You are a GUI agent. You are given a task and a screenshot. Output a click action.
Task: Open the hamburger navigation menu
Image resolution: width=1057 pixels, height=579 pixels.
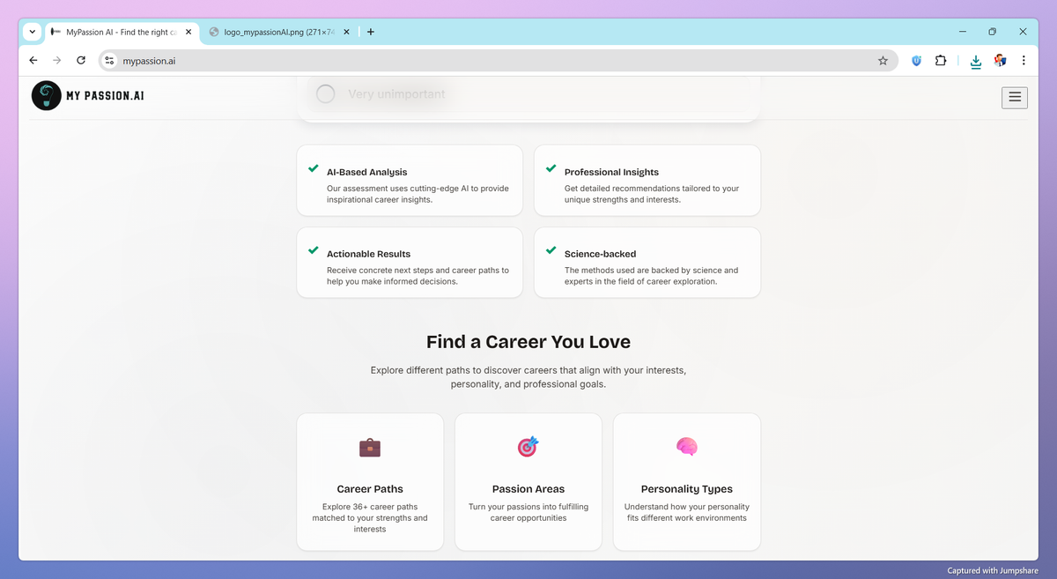point(1014,98)
